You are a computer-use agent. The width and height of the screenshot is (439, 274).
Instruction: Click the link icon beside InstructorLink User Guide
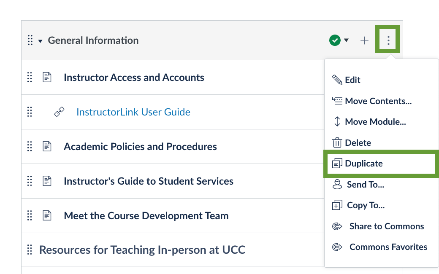(60, 112)
